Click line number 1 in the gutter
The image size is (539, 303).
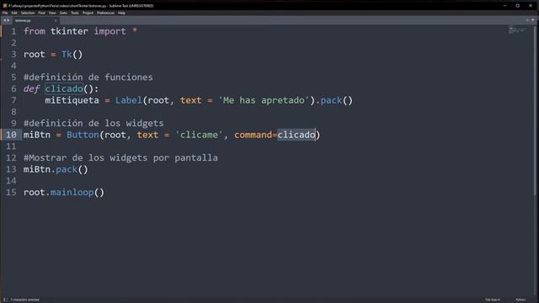[x=13, y=31]
